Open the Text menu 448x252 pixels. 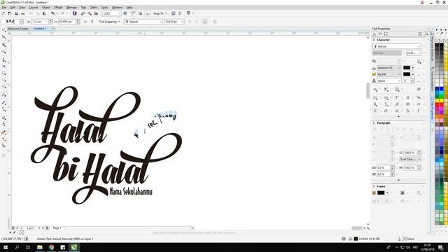[83, 8]
